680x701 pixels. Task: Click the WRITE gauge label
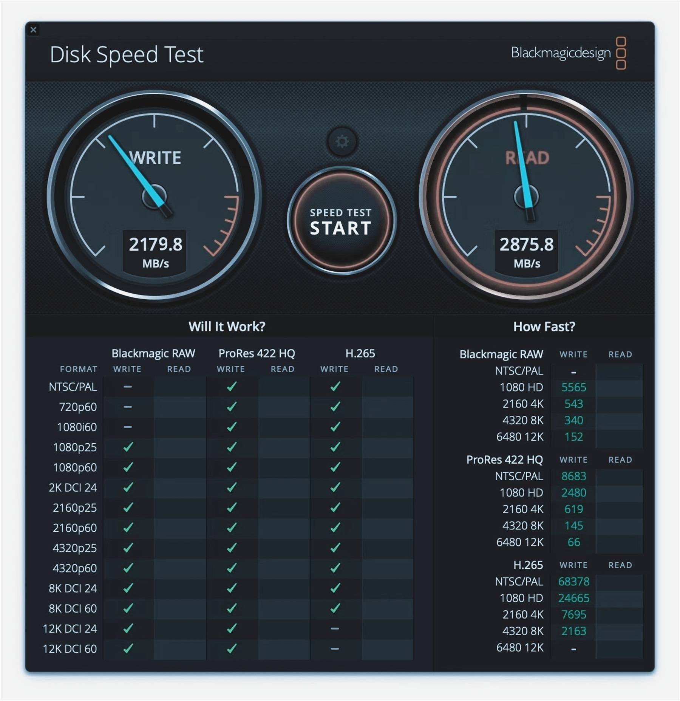pyautogui.click(x=155, y=158)
